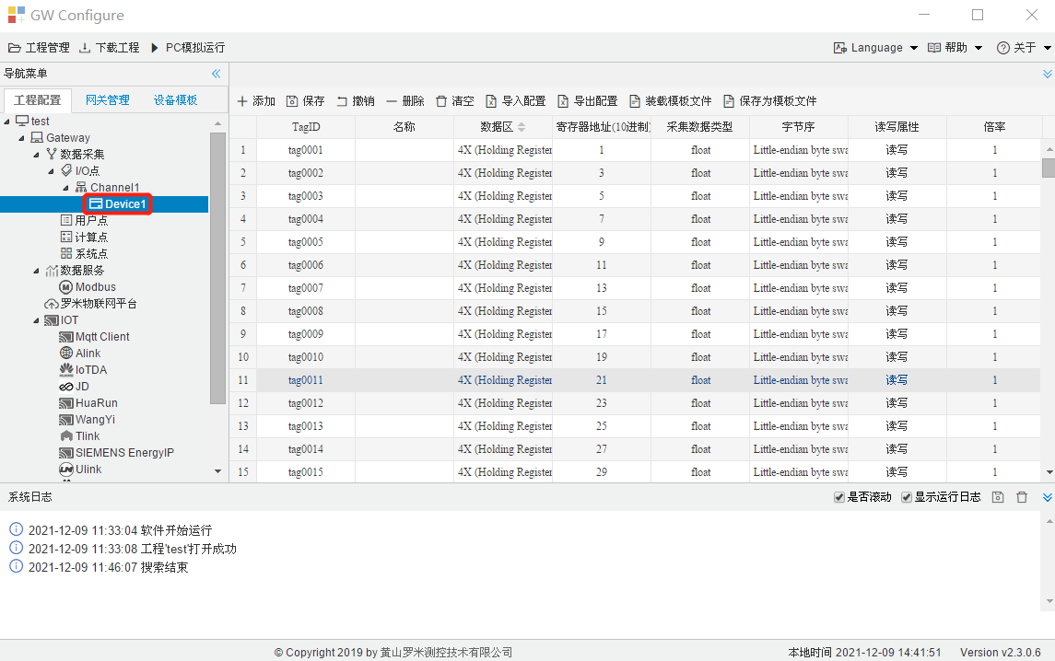Screen dimensions: 1055x661
Task: Select IoTDA in the tree
Action: pos(84,370)
